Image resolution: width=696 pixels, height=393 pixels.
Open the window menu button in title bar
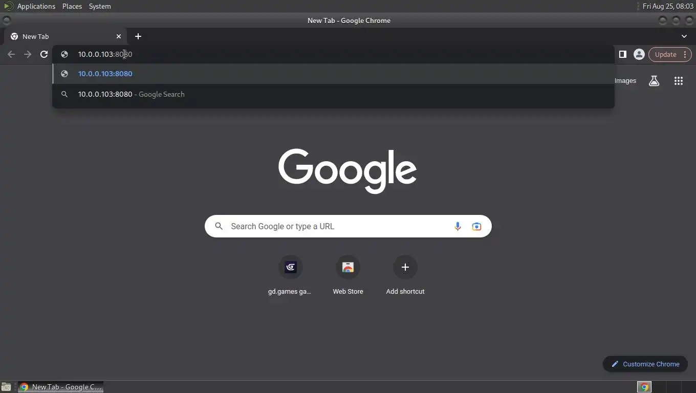pyautogui.click(x=7, y=20)
